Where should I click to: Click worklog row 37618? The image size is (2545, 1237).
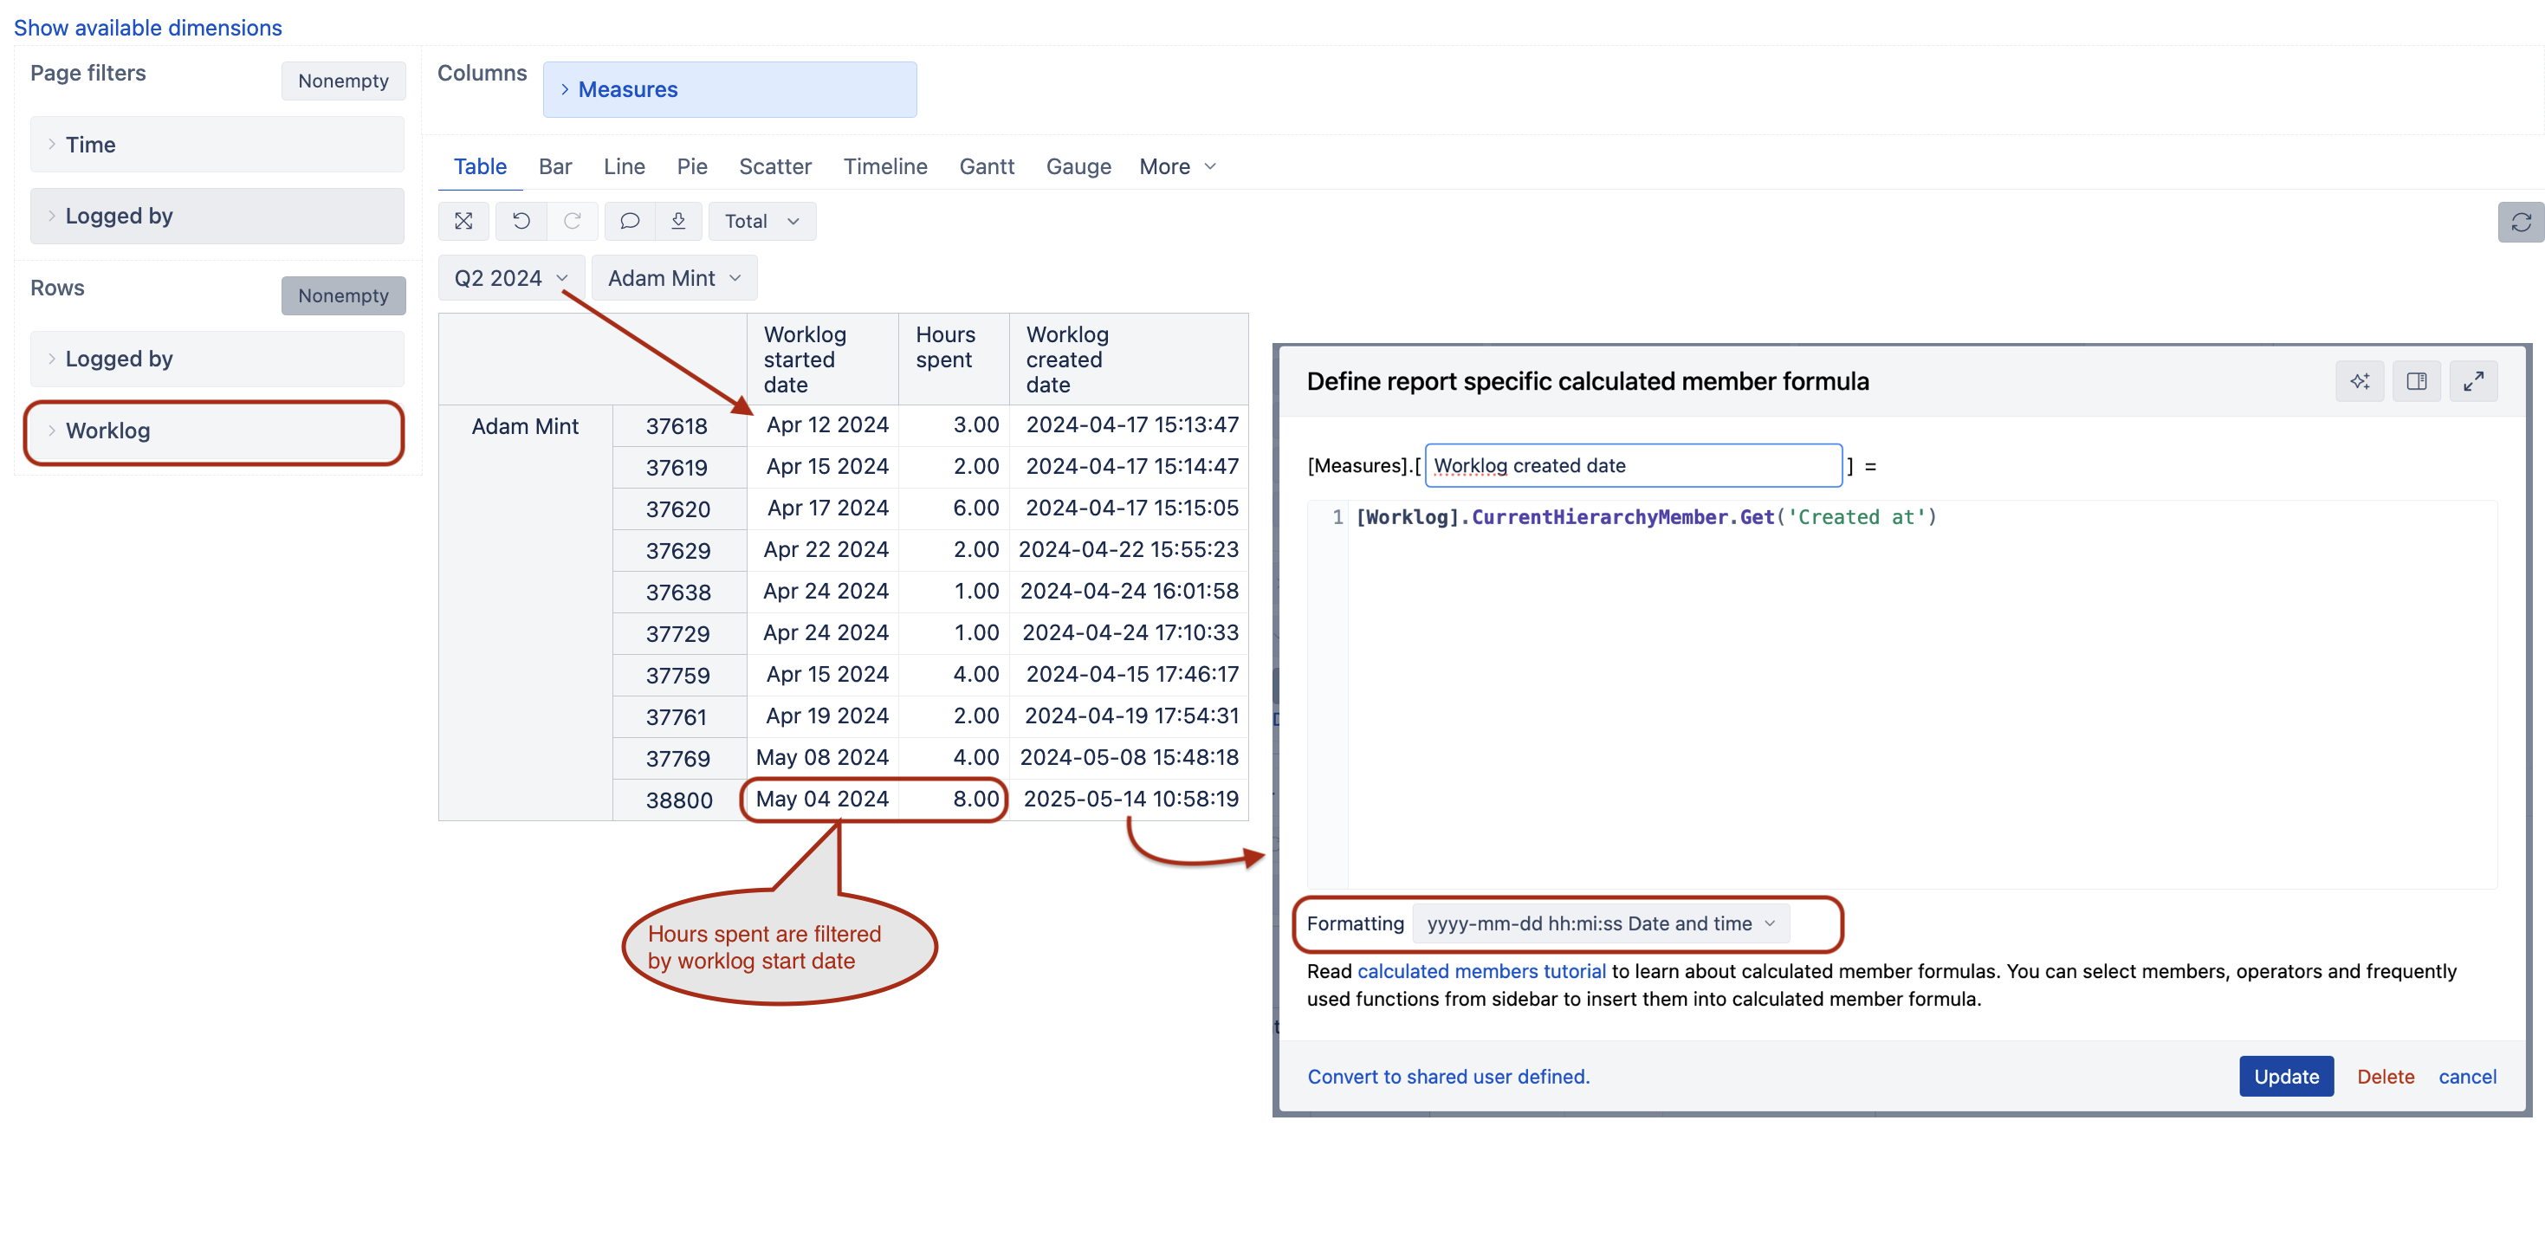pyautogui.click(x=679, y=427)
